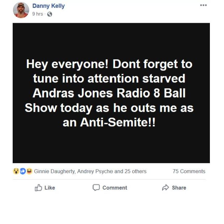Viewport: 224px width, 224px height.
Task: Click the black text post image
Action: tap(111, 93)
